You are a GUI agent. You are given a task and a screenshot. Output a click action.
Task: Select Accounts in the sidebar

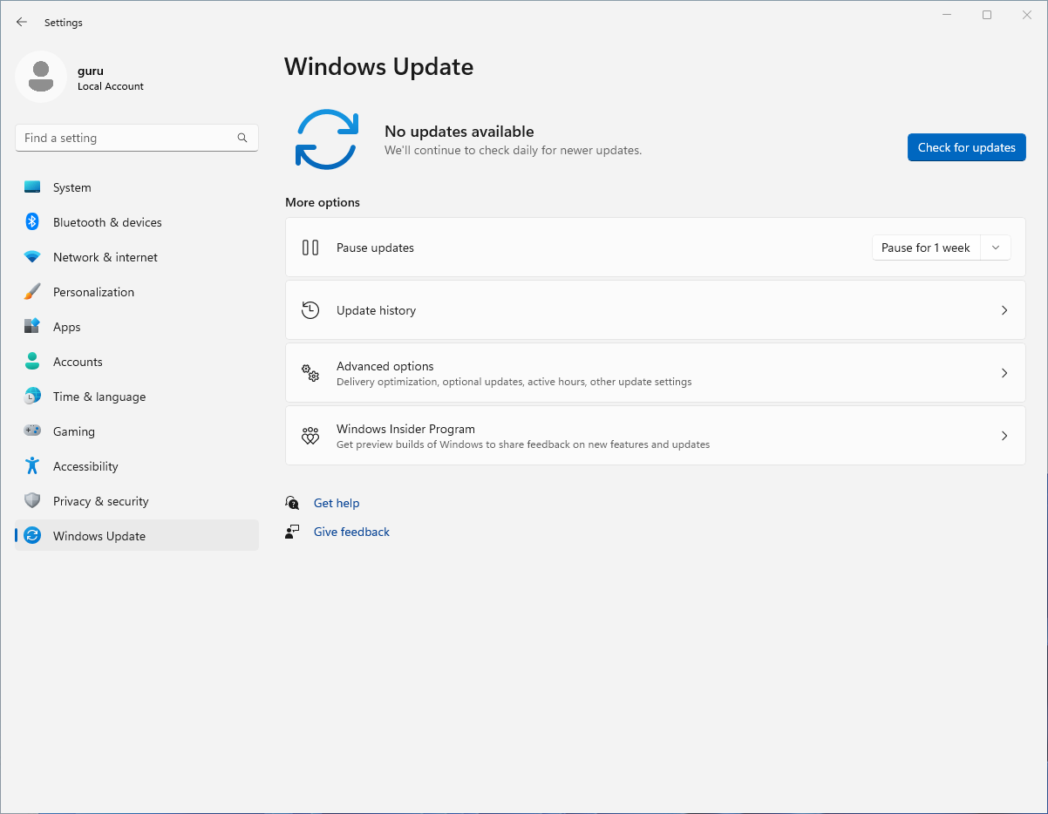pyautogui.click(x=137, y=362)
